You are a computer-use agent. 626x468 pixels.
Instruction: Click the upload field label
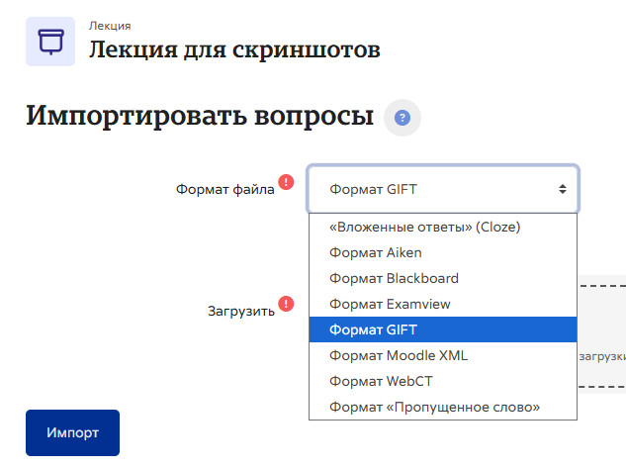coord(240,311)
